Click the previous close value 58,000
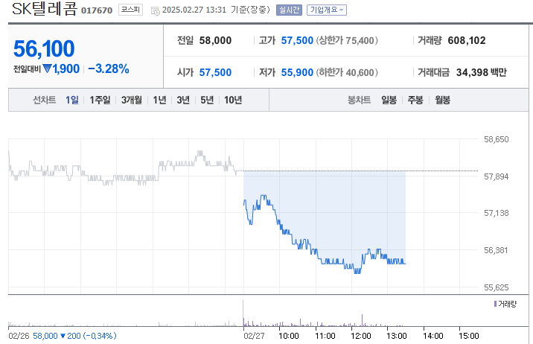Image resolution: width=533 pixels, height=344 pixels. click(215, 40)
